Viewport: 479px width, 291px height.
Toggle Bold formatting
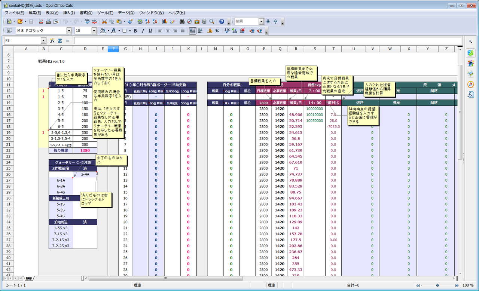click(135, 31)
